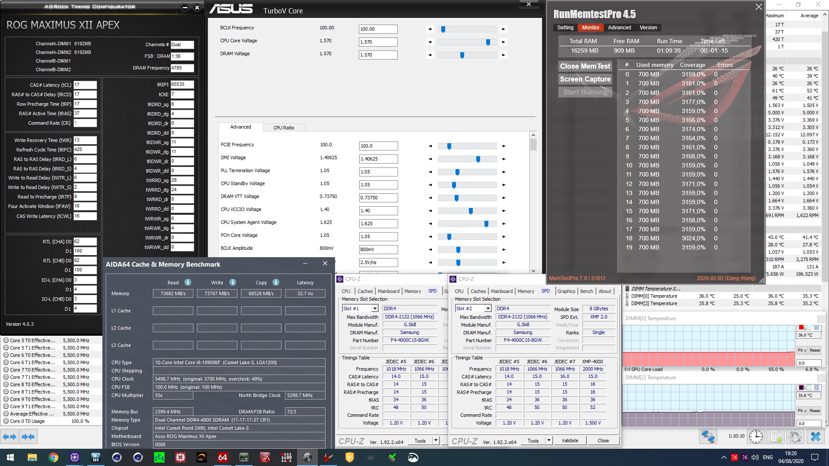Expand the Slot #2 dropdown in CPU-Z
Image resolution: width=829 pixels, height=466 pixels.
488,309
